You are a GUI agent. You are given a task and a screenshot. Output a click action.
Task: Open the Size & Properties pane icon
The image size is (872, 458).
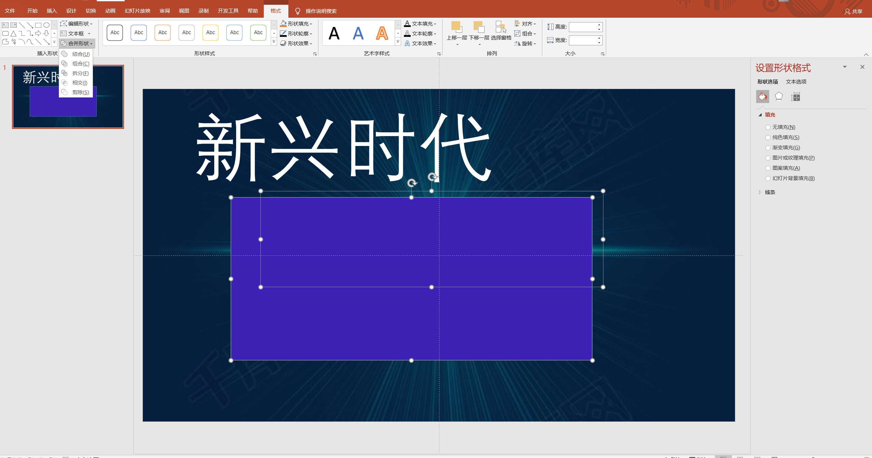(x=795, y=97)
